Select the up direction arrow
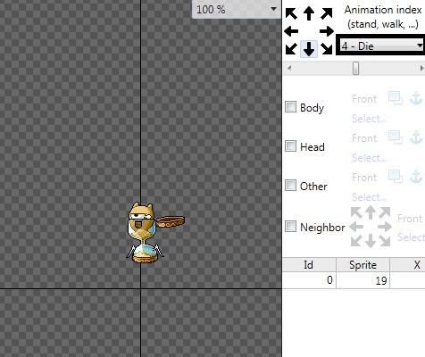 pyautogui.click(x=309, y=13)
